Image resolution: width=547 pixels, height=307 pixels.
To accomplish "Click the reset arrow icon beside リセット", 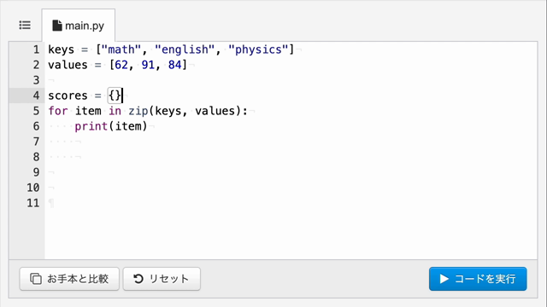I will click(x=138, y=279).
